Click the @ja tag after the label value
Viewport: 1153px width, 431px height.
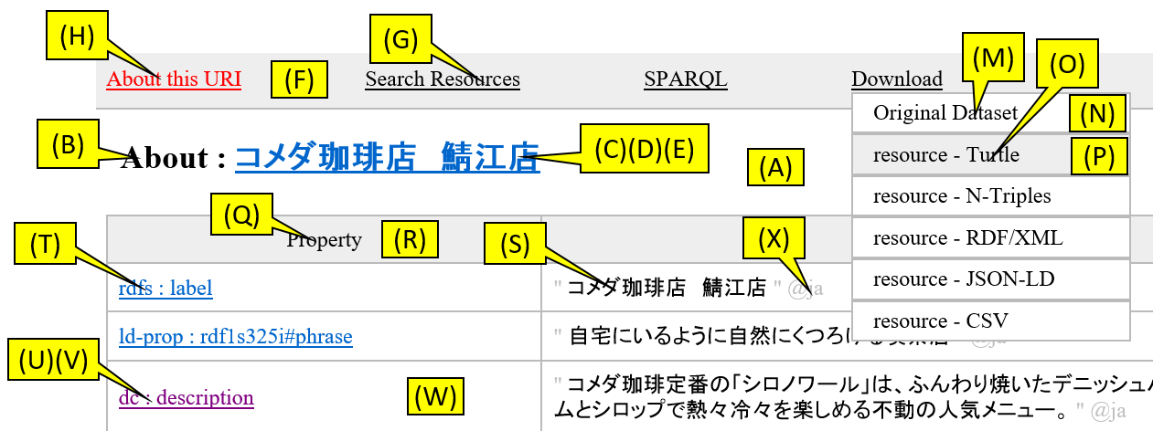pyautogui.click(x=805, y=289)
